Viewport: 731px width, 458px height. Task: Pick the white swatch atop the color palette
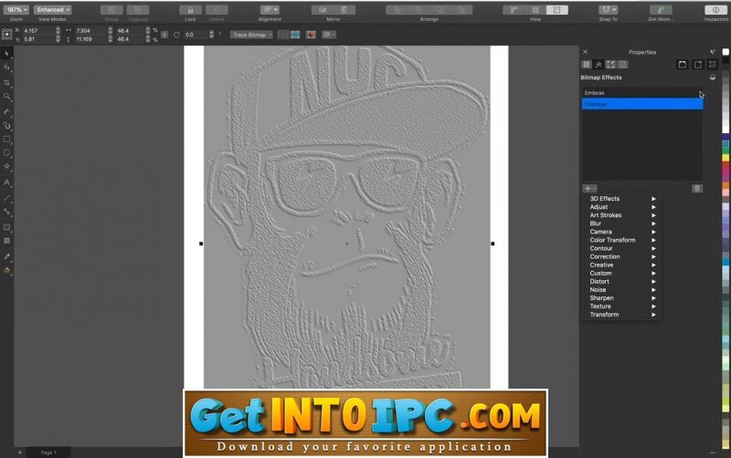coord(726,52)
